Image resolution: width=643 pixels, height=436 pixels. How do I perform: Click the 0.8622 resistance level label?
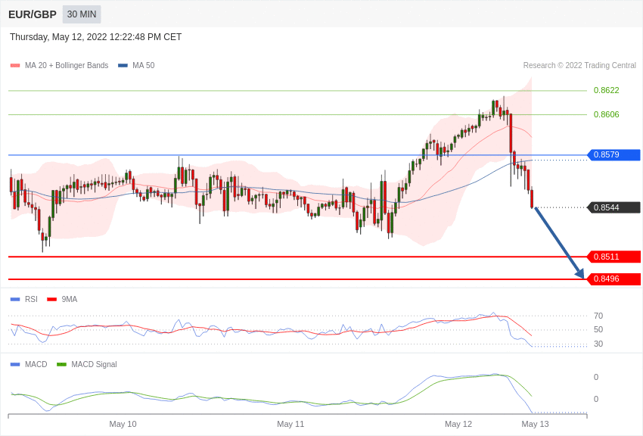(606, 90)
